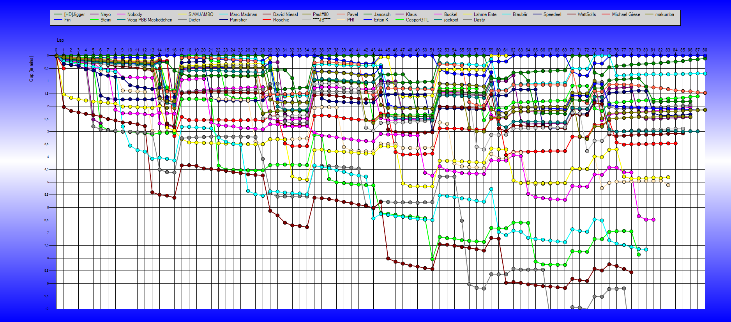Click the gap value 0 label
Viewport: 731px width, 322px height.
[48, 55]
